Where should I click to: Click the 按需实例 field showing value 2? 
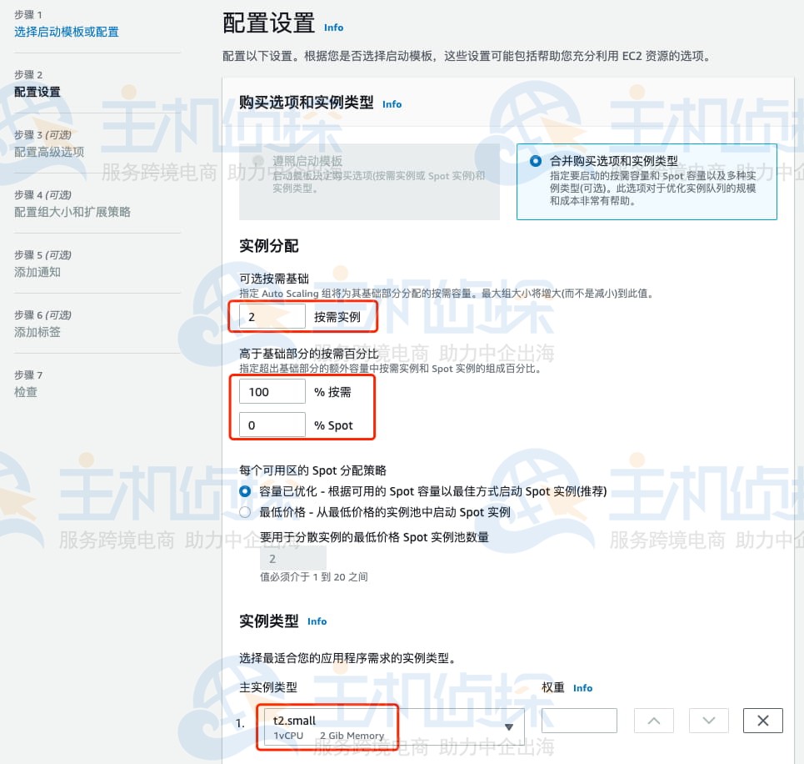271,317
